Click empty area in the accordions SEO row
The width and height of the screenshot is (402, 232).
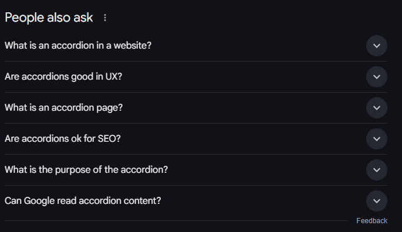[244, 139]
